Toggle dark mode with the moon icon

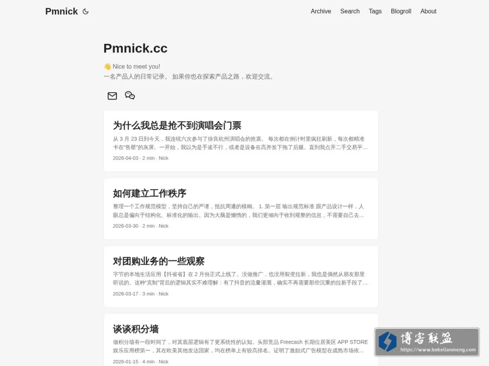tap(86, 11)
